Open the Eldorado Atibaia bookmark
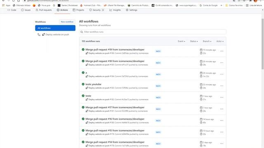 coord(21,5)
